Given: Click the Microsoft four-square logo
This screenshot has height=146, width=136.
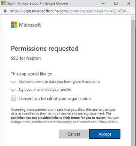Looking at the screenshot, I should [14, 25].
